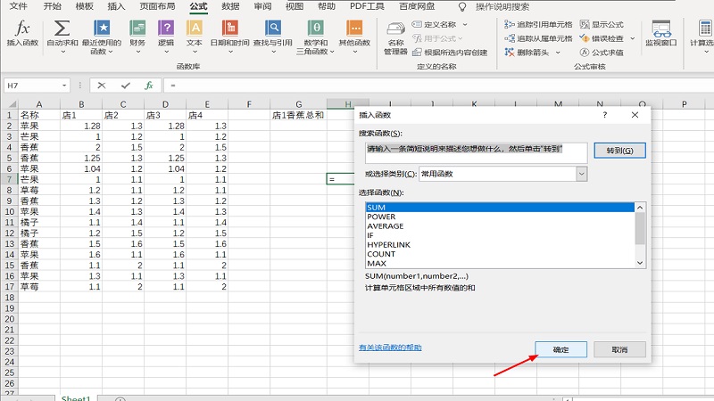This screenshot has height=401, width=714.
Task: Click the 转到 Go button
Action: click(x=619, y=151)
